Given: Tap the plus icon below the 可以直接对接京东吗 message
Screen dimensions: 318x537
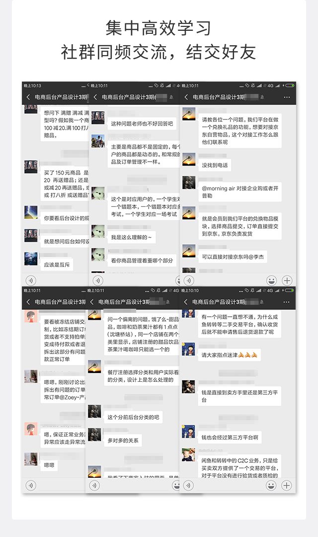Looking at the screenshot, I should pos(287,280).
